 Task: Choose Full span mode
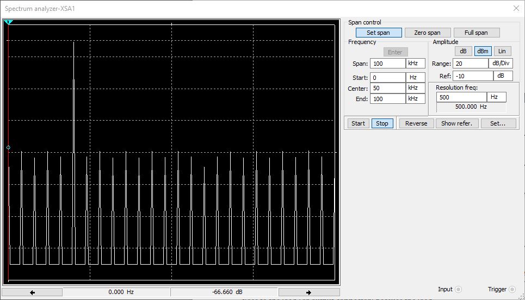coord(476,33)
